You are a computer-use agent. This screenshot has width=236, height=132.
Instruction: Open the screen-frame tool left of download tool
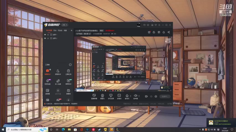click(47, 92)
